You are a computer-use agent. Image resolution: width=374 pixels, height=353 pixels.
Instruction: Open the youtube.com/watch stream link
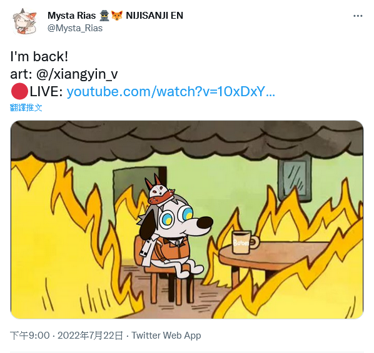pyautogui.click(x=171, y=91)
